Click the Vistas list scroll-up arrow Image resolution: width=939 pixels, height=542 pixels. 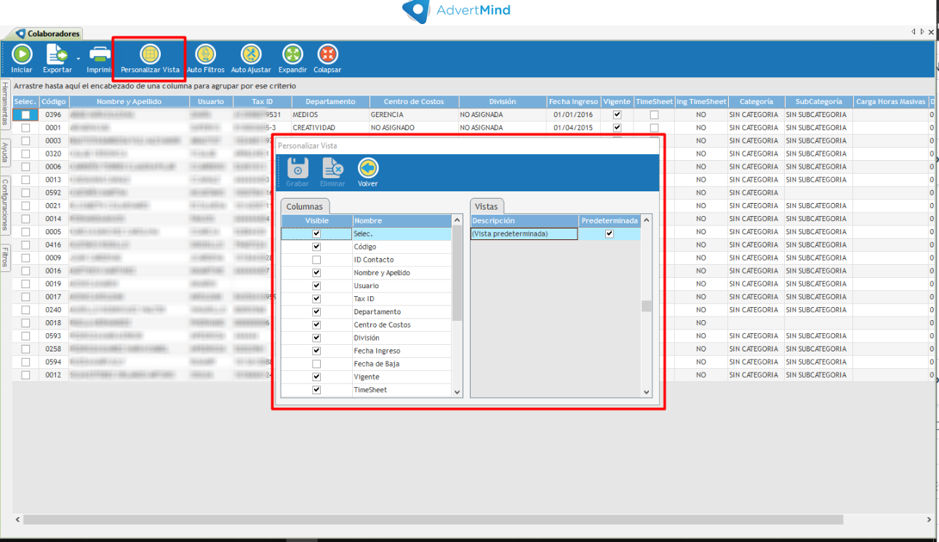pos(647,220)
